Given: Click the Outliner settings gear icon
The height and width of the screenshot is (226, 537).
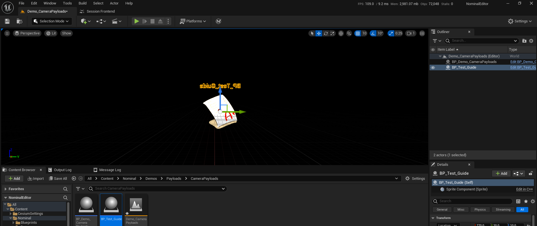Looking at the screenshot, I should 531,41.
